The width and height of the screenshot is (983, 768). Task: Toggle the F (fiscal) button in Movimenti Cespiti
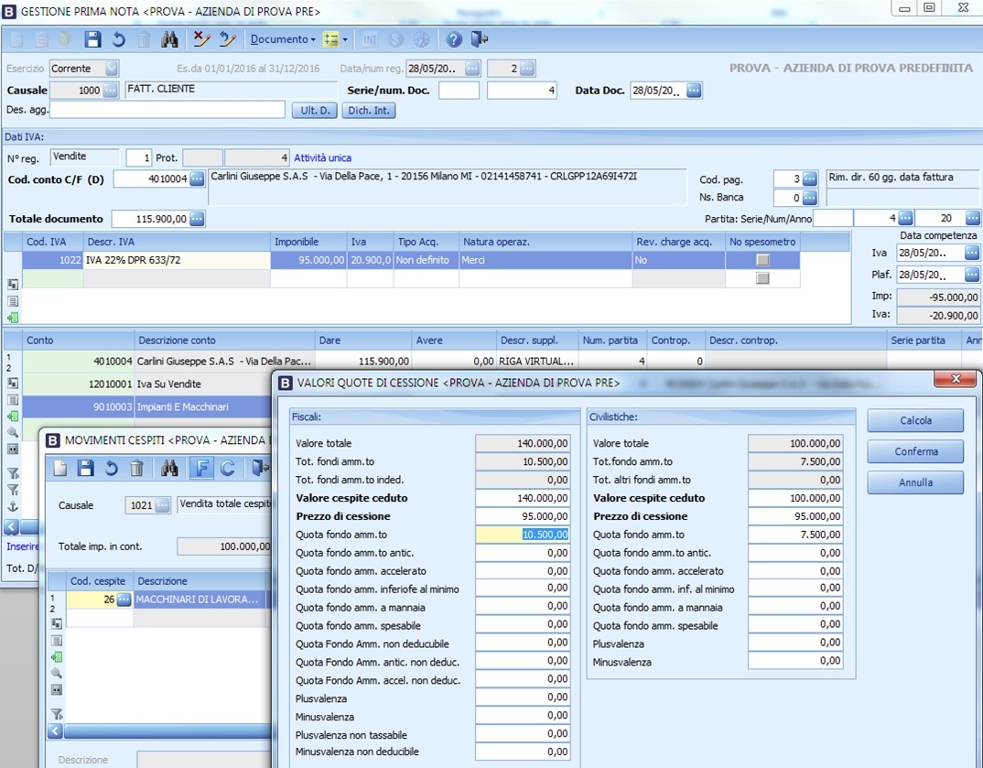point(200,469)
